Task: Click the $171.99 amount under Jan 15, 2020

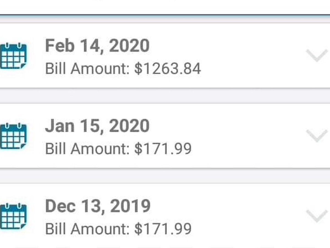Action: click(163, 149)
